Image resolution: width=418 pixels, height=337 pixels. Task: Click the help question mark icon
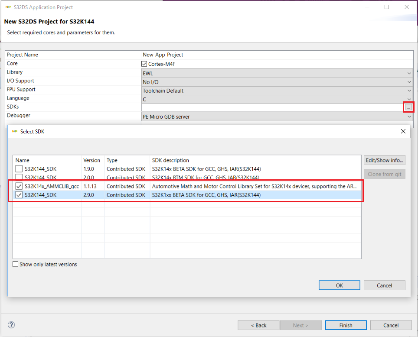[11, 325]
